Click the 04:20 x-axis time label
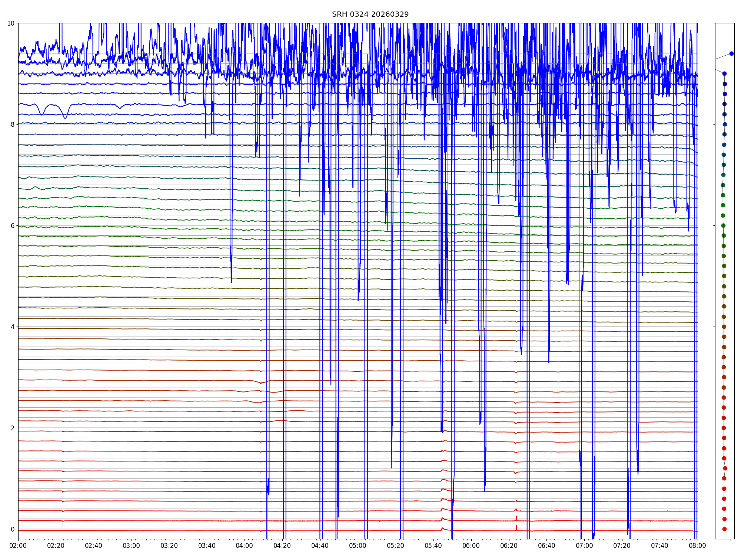The height and width of the screenshot is (556, 741). click(x=282, y=546)
